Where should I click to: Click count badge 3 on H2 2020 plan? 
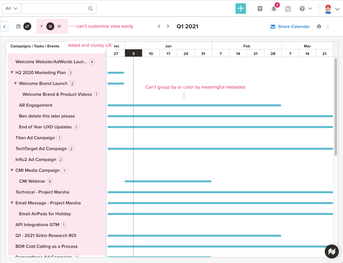(x=70, y=73)
